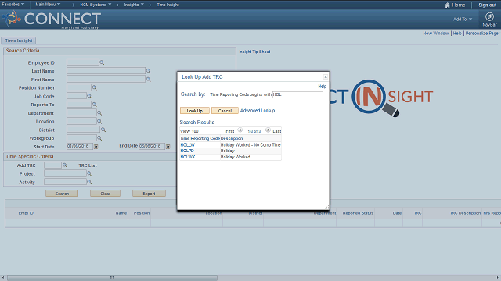501x281 pixels.
Task: Open the Add TRC lookup magnifier
Action: [65, 165]
